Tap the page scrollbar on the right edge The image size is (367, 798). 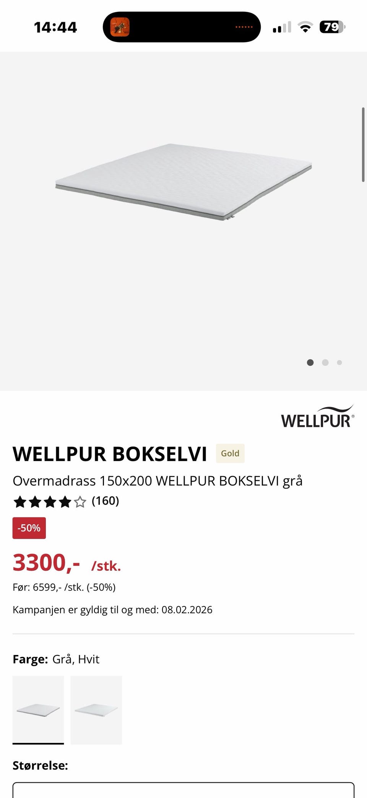click(363, 145)
